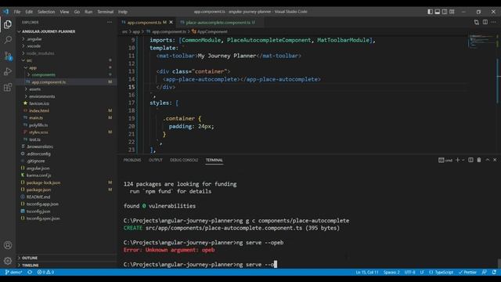Click the Prettier status bar item

[467, 273]
